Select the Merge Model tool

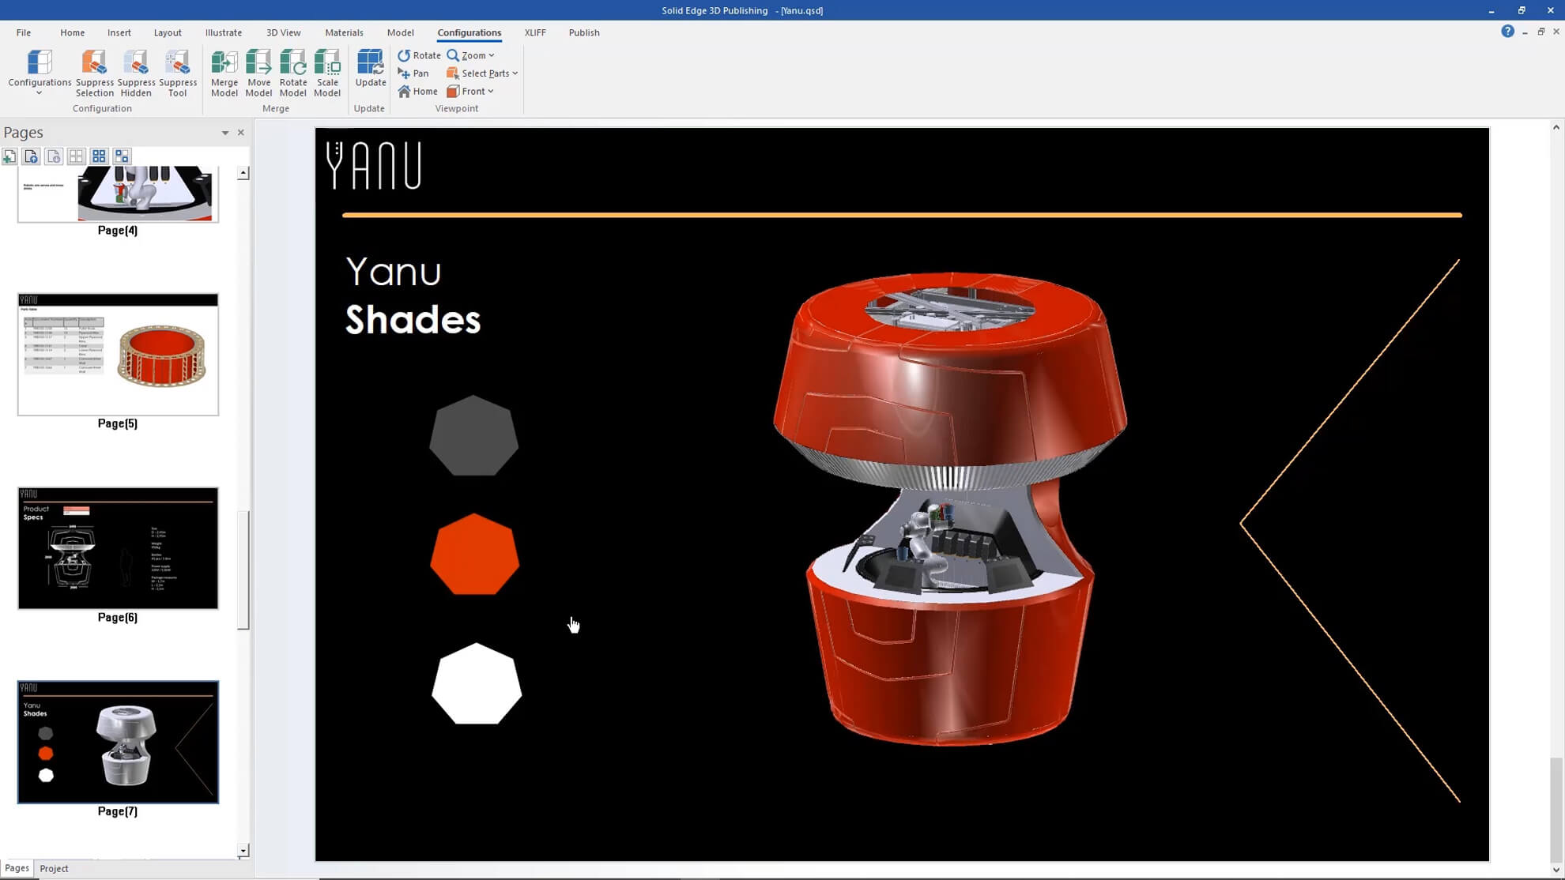[x=224, y=73]
